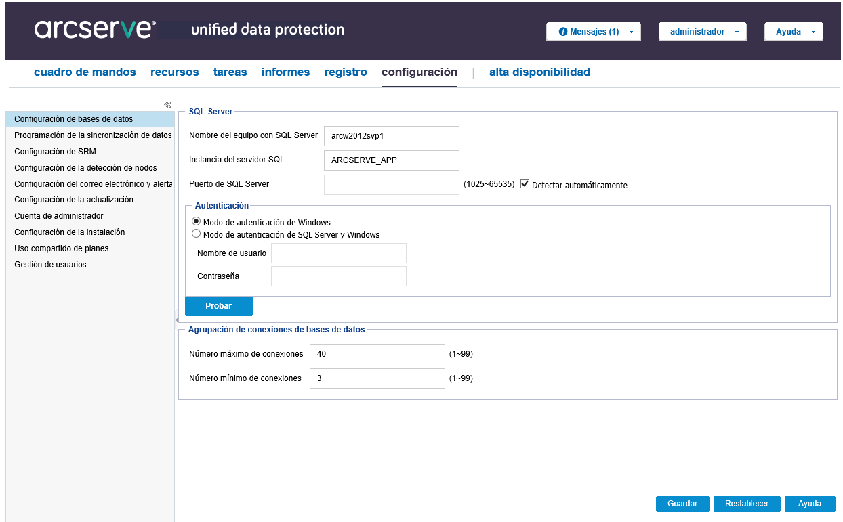This screenshot has height=522, width=843.
Task: Click the info icon in Mensajes button
Action: (x=562, y=32)
